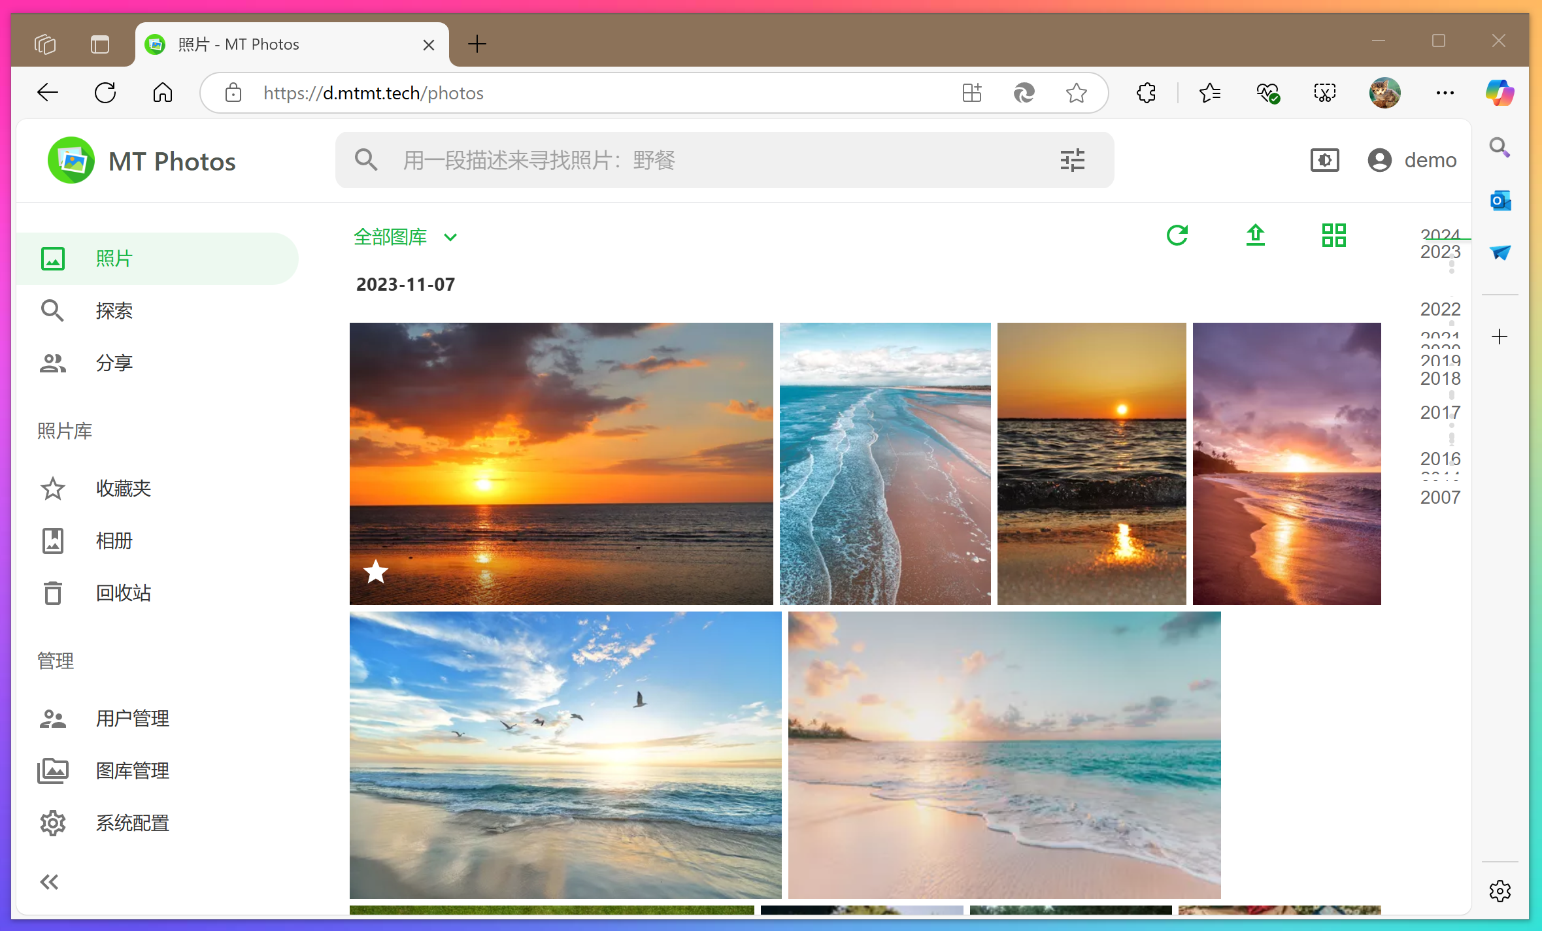
Task: Click the green upload icon
Action: tap(1255, 235)
